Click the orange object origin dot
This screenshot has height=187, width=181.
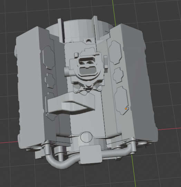coord(126,109)
